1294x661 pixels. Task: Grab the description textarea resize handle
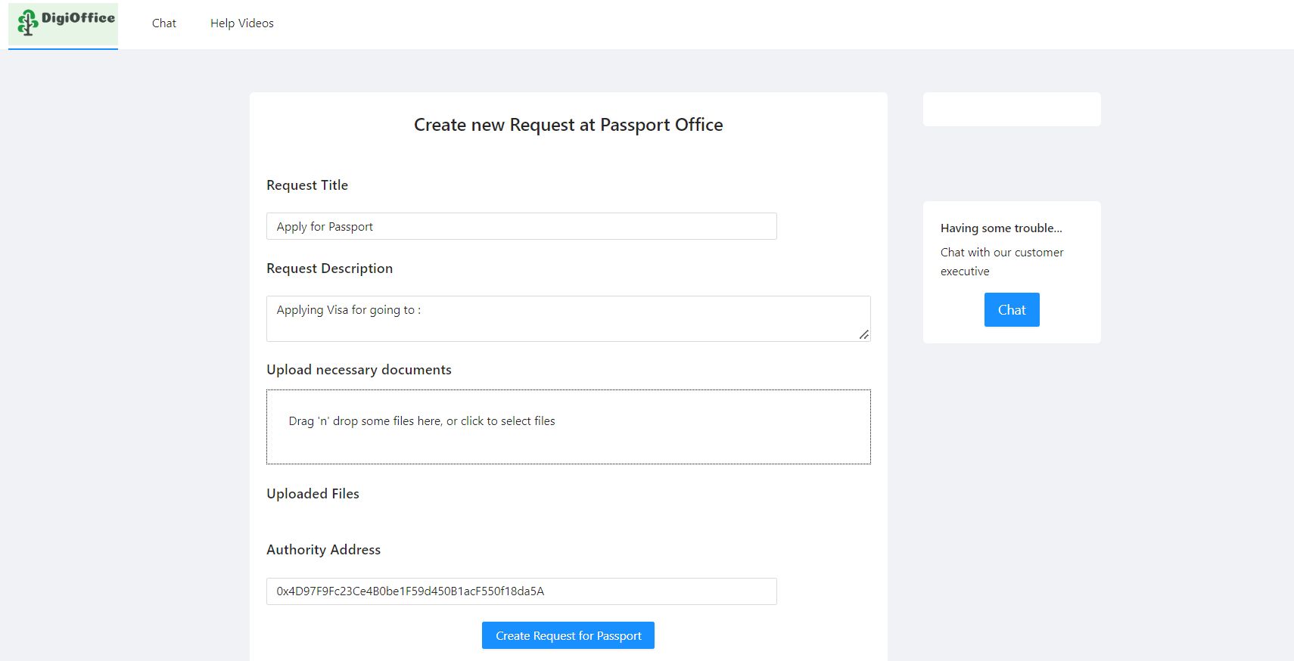coord(863,334)
